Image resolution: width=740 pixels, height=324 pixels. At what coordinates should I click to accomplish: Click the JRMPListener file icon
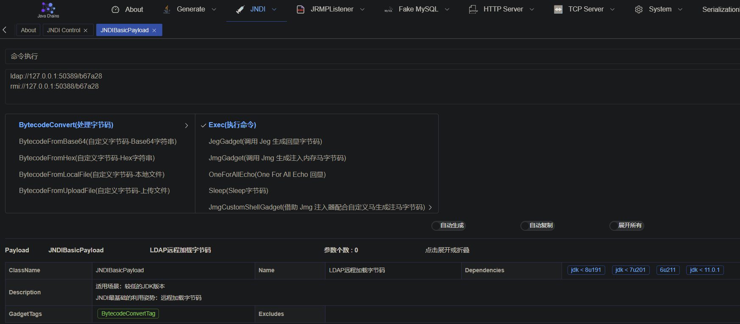pos(300,9)
